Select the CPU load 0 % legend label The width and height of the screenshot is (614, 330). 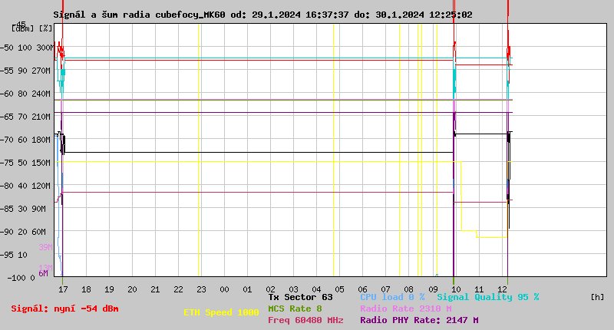391,297
